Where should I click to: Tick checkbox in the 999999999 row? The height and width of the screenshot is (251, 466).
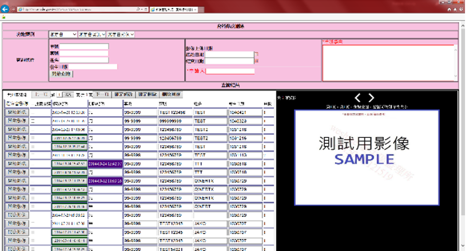tap(33, 121)
